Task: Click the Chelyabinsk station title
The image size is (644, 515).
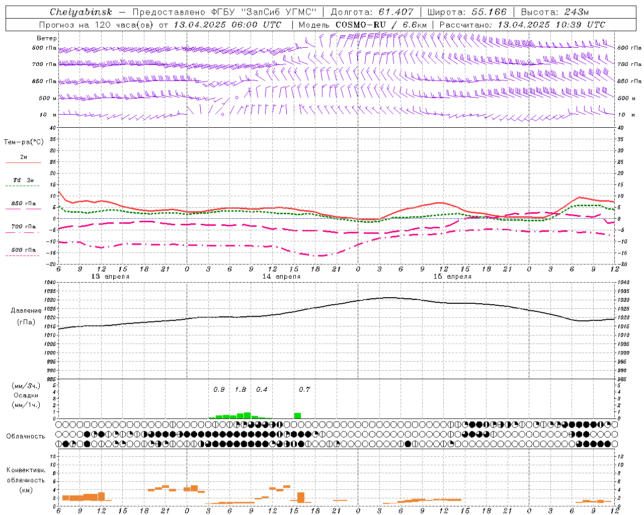Action: pos(81,12)
